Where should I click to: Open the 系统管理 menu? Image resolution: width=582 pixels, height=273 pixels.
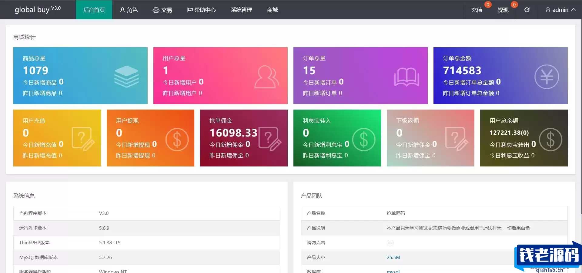(x=241, y=10)
